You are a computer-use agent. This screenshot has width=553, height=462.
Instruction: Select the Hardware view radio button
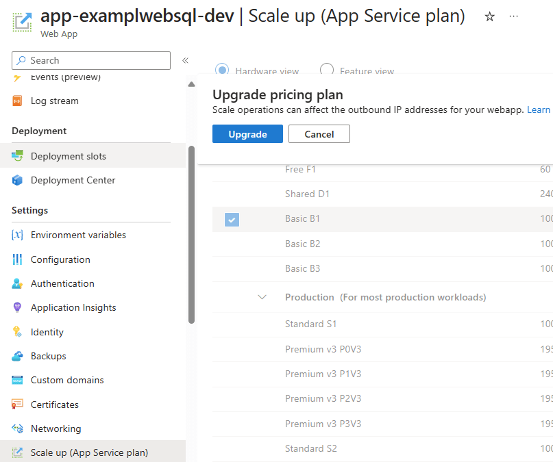222,70
